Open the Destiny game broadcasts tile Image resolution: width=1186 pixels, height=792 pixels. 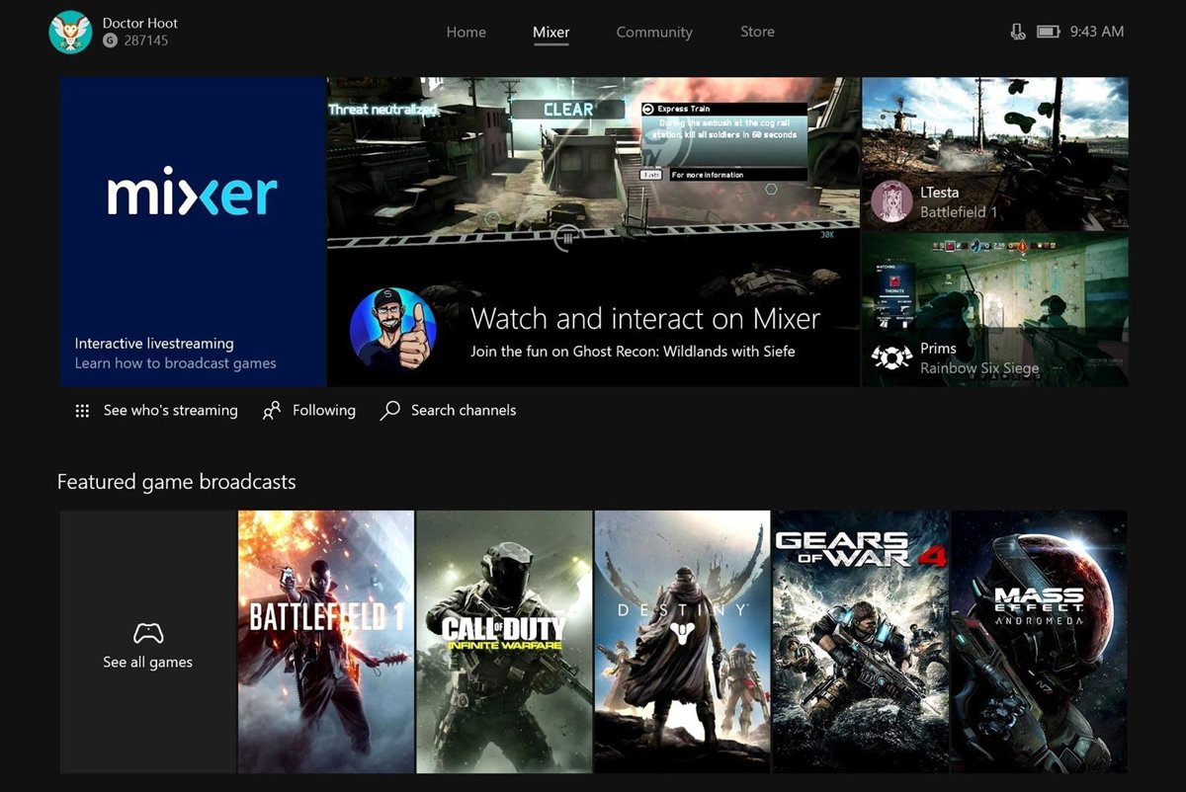682,641
